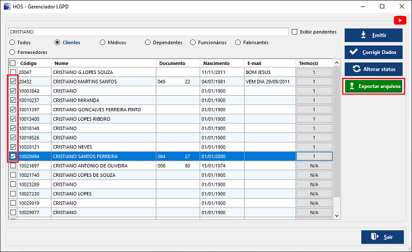This screenshot has width=412, height=252.
Task: Click the HOS app icon in title bar
Action: (7, 6)
